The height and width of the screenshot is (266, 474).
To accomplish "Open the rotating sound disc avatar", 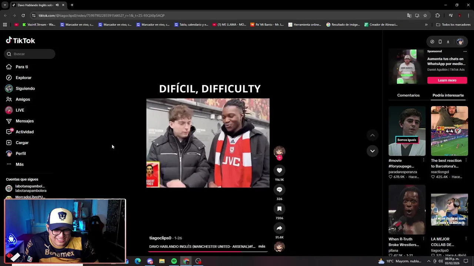I will click(279, 246).
